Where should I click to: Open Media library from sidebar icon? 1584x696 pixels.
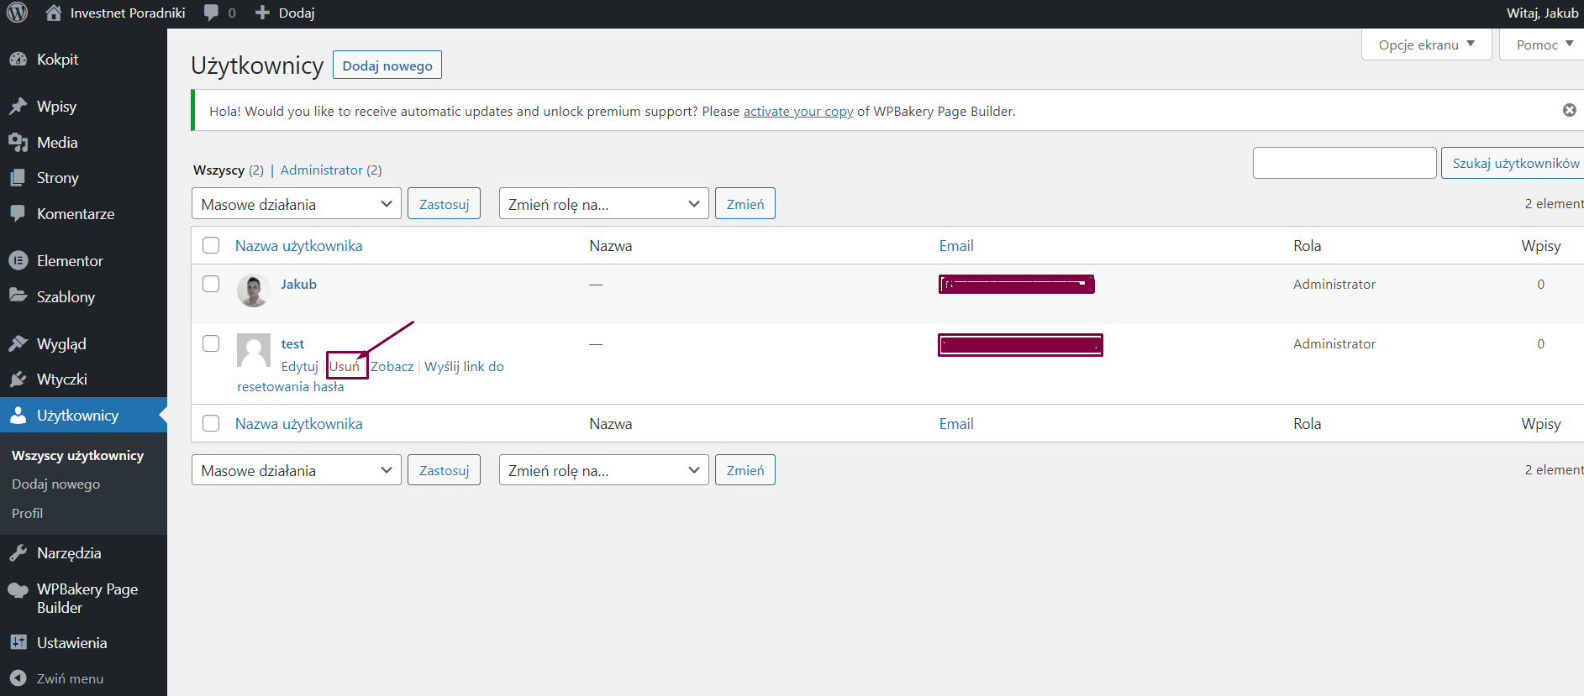18,143
